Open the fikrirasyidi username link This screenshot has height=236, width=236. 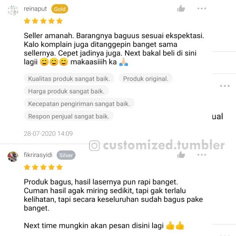click(x=38, y=155)
